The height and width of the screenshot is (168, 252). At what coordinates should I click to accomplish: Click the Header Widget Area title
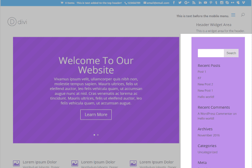pos(214,25)
